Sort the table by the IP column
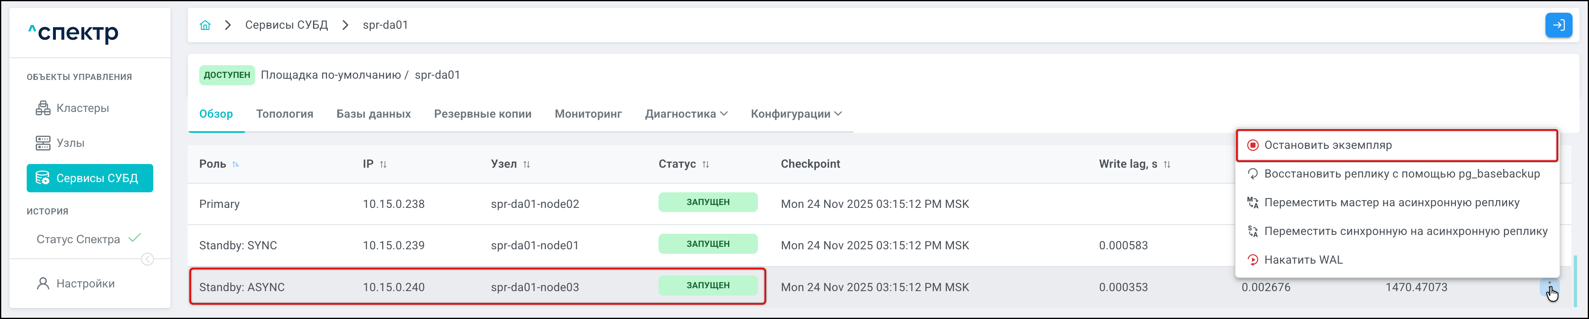The image size is (1589, 319). point(383,164)
